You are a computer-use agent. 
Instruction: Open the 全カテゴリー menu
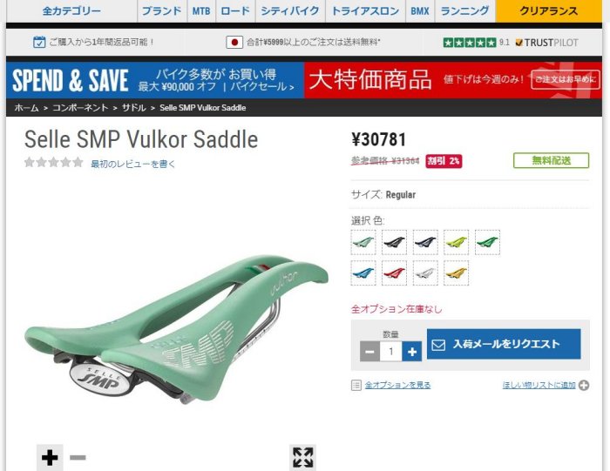71,10
